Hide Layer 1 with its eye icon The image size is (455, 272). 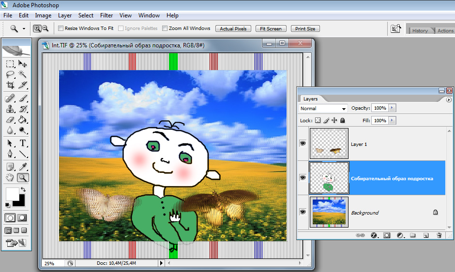coord(303,143)
